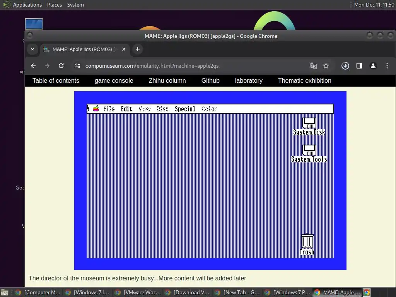
Task: Open the Translate this page icon
Action: 313,66
